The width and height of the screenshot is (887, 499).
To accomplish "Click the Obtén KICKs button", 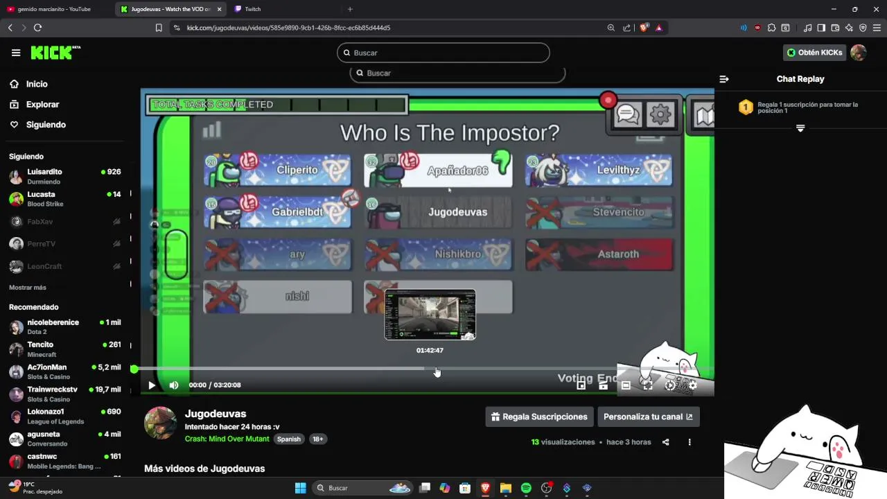I will pos(814,53).
